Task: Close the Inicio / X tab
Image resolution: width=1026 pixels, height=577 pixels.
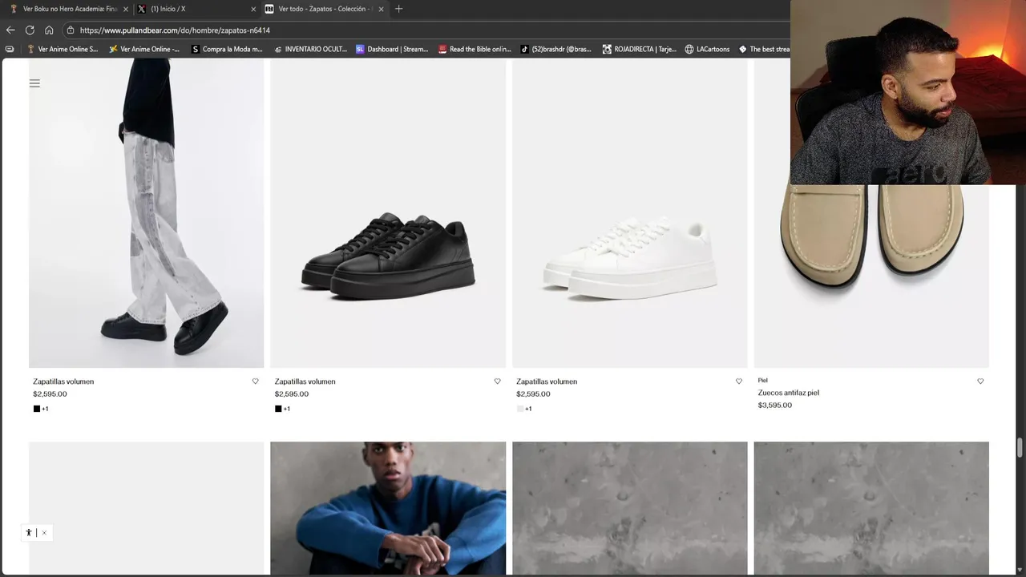Action: (253, 9)
